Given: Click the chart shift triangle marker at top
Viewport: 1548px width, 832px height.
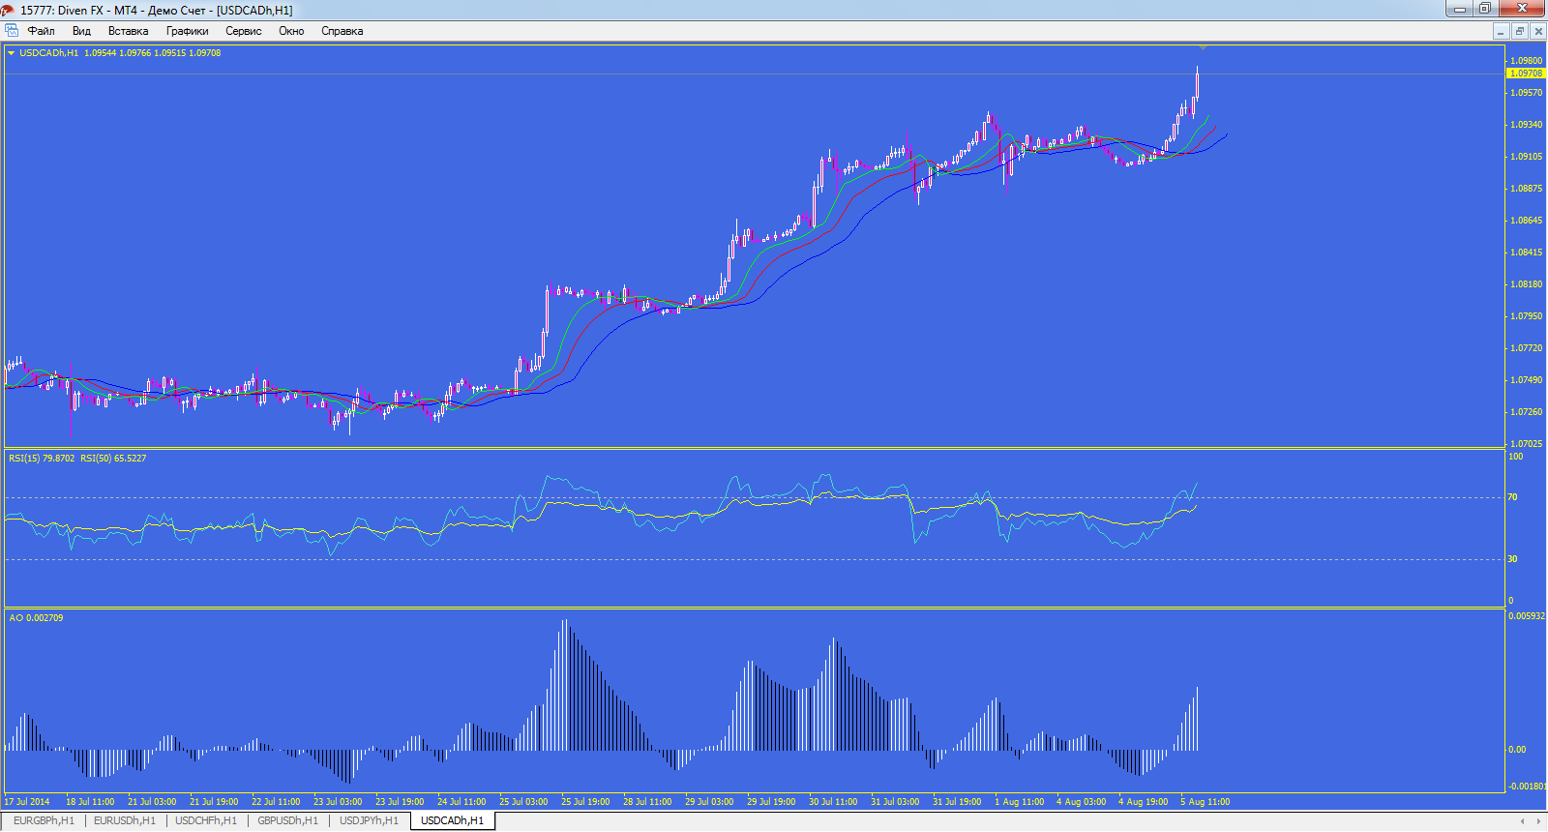Looking at the screenshot, I should pos(1203,47).
